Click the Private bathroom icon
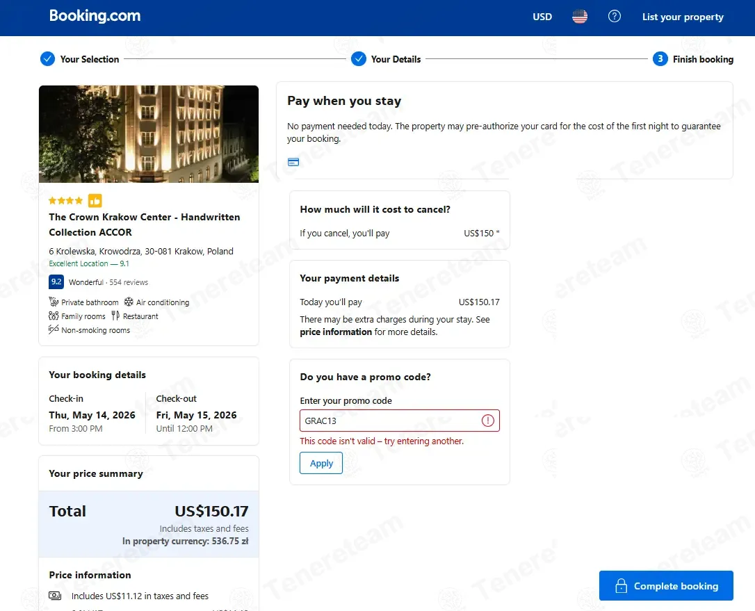The width and height of the screenshot is (755, 611). click(x=54, y=302)
